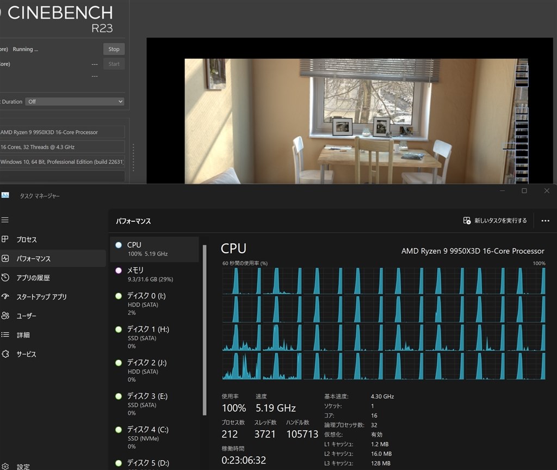
Task: Click the プロセス数 value 212
Action: tap(230, 435)
